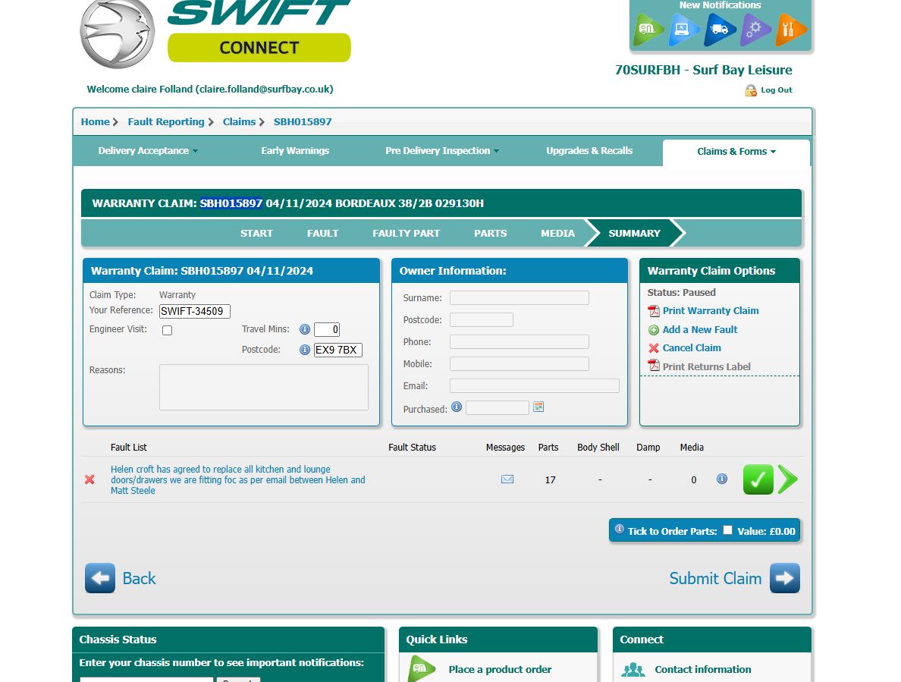This screenshot has height=682, width=901.
Task: Open the Early Warnings tab
Action: pos(295,150)
